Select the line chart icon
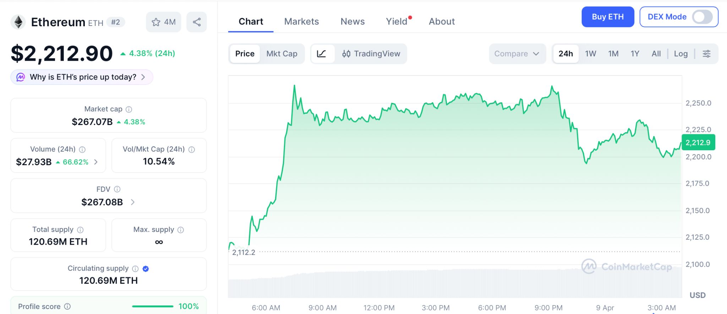The image size is (727, 314). click(x=322, y=54)
